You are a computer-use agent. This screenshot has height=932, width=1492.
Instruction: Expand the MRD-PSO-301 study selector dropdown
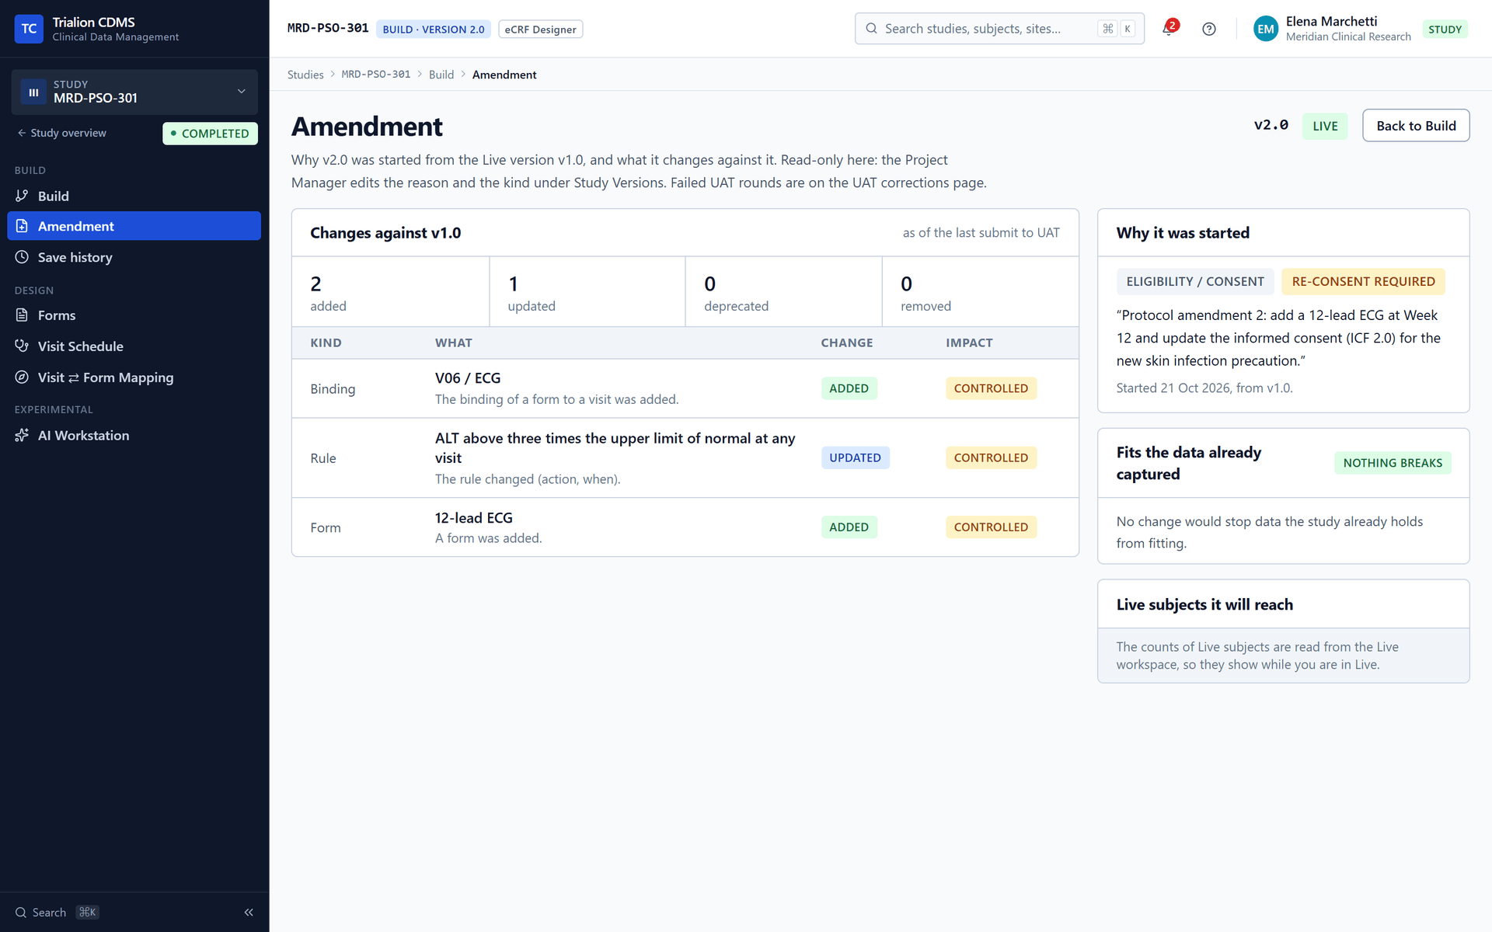click(134, 92)
